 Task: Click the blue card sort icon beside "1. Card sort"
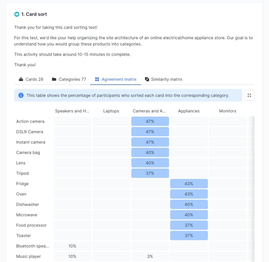click(x=16, y=14)
